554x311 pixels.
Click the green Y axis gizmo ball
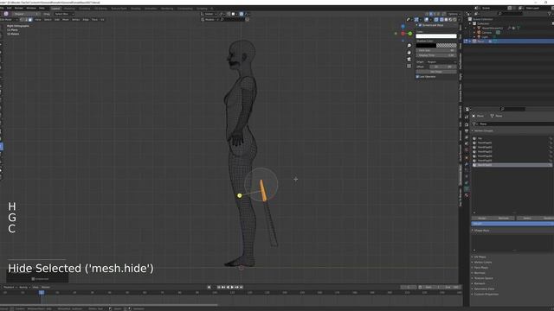point(409,34)
